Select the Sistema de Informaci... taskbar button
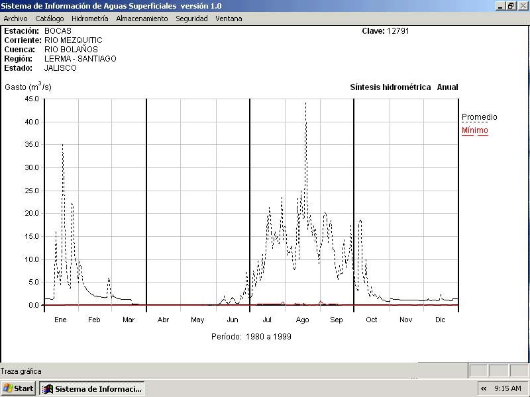Screen dimensions: 530x397 click(x=92, y=388)
